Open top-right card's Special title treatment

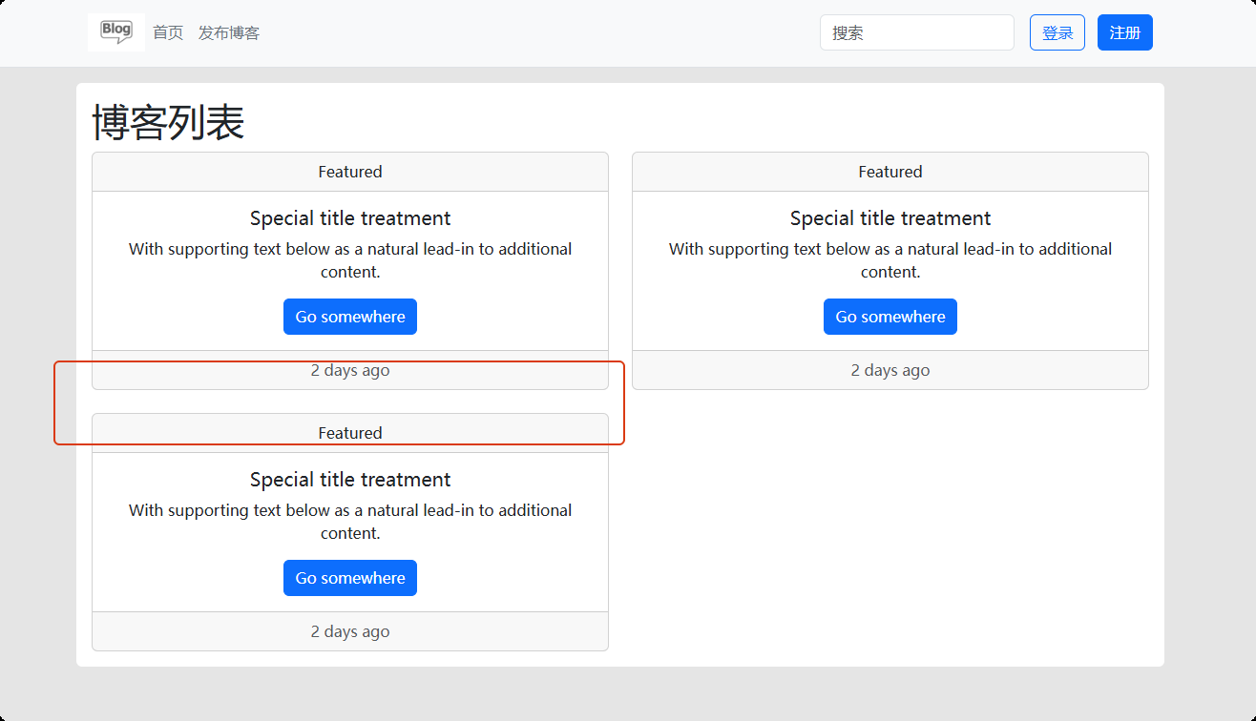[x=890, y=218]
